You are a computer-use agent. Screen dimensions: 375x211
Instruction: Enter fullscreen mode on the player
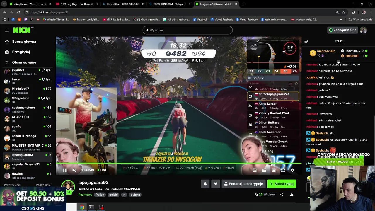pos(283,170)
